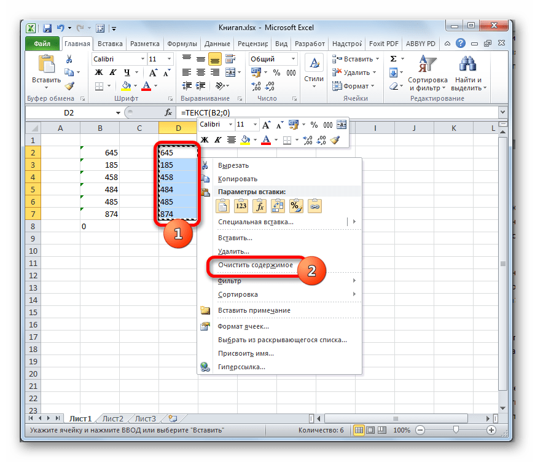This screenshot has height=462, width=535.
Task: Click the zoom in plus button
Action: pos(491,430)
